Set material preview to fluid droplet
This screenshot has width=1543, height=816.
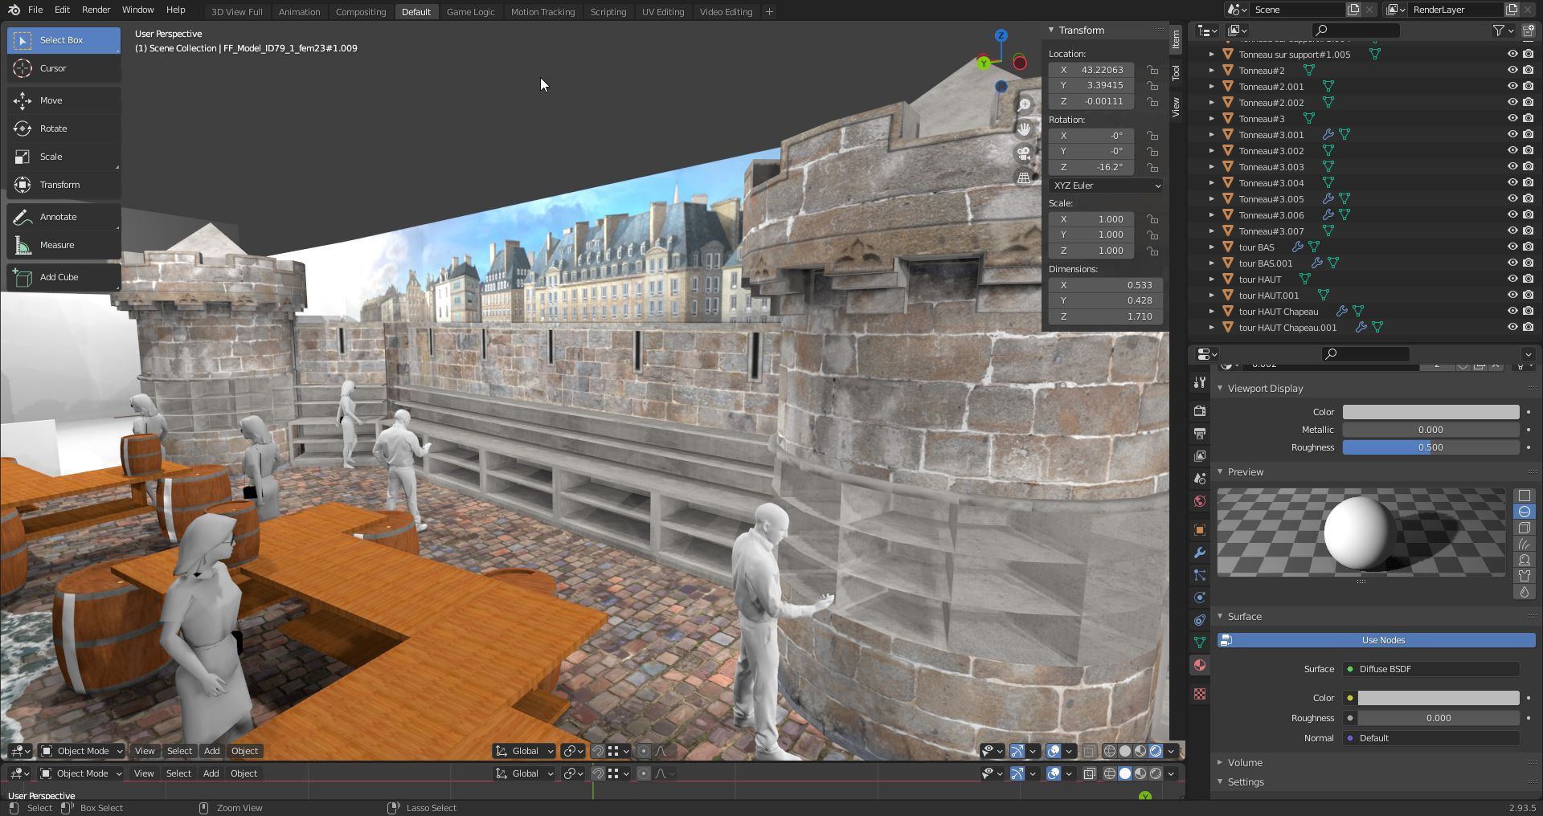[x=1525, y=592]
